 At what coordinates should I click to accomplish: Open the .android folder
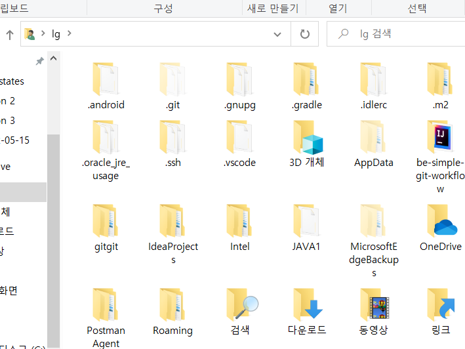tap(106, 86)
